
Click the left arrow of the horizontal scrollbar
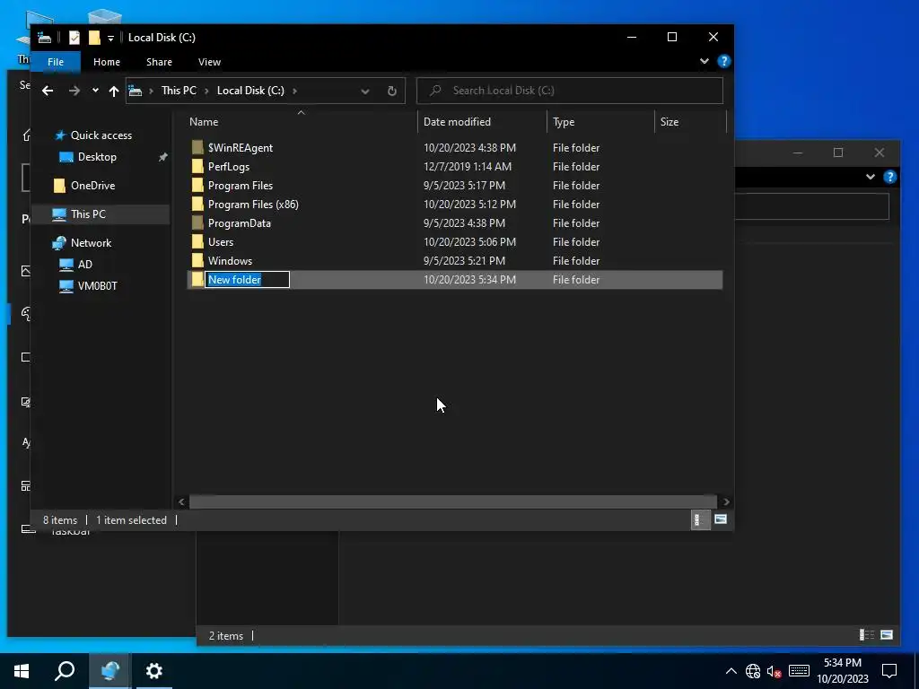181,502
